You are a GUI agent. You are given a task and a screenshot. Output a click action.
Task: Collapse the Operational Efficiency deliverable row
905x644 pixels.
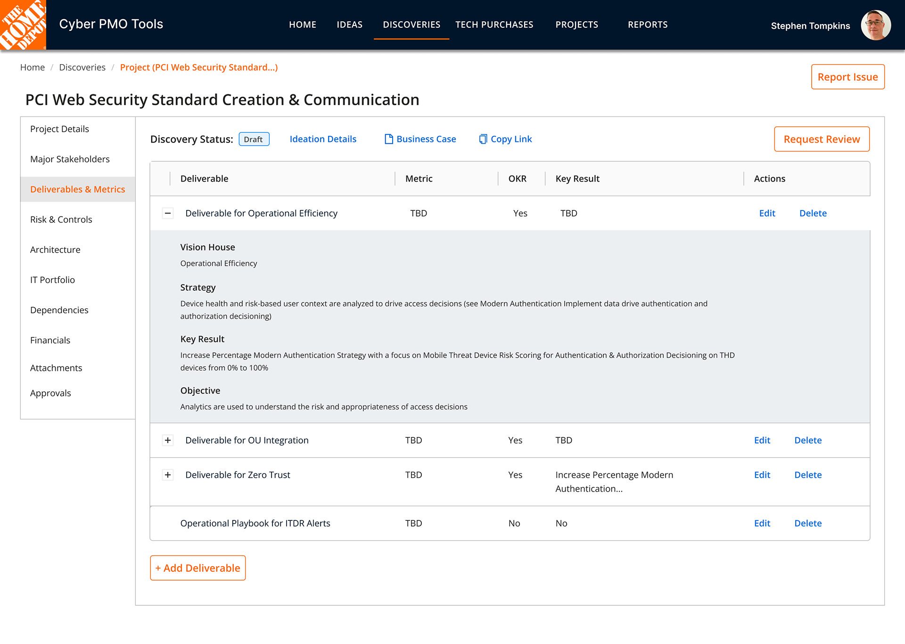click(168, 213)
